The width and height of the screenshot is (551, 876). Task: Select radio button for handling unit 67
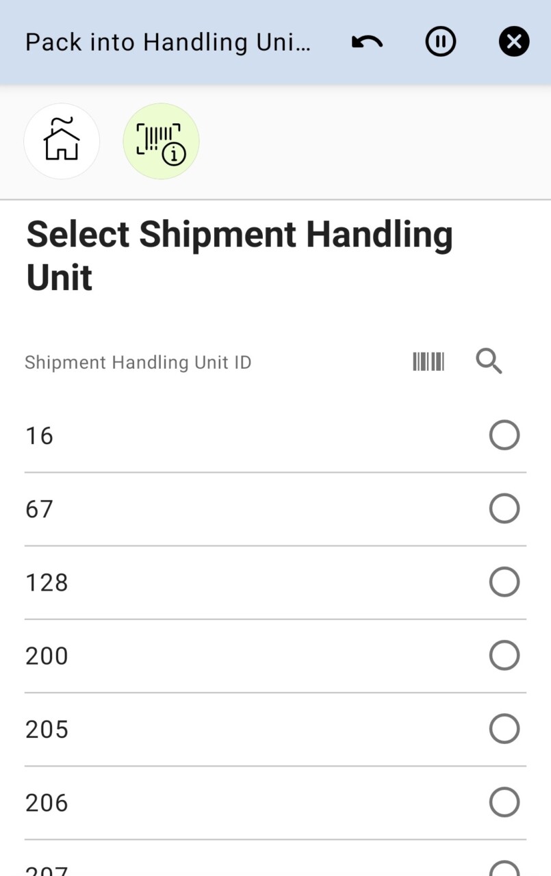click(504, 508)
